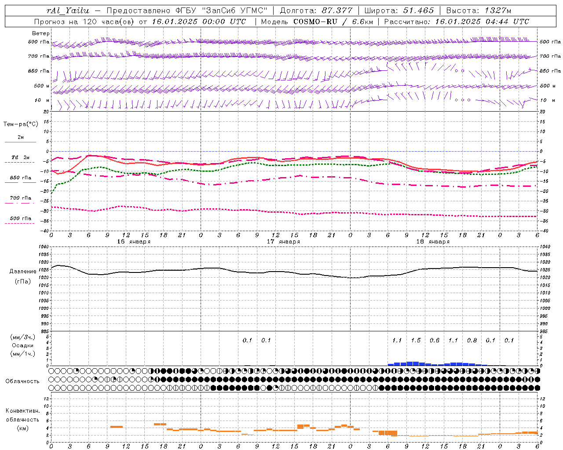Click the 850 гПа legend entry in temperature panel
The width and height of the screenshot is (563, 450).
pyautogui.click(x=21, y=178)
